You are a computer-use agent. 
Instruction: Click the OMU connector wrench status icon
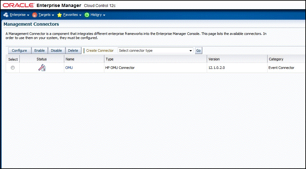42,68
